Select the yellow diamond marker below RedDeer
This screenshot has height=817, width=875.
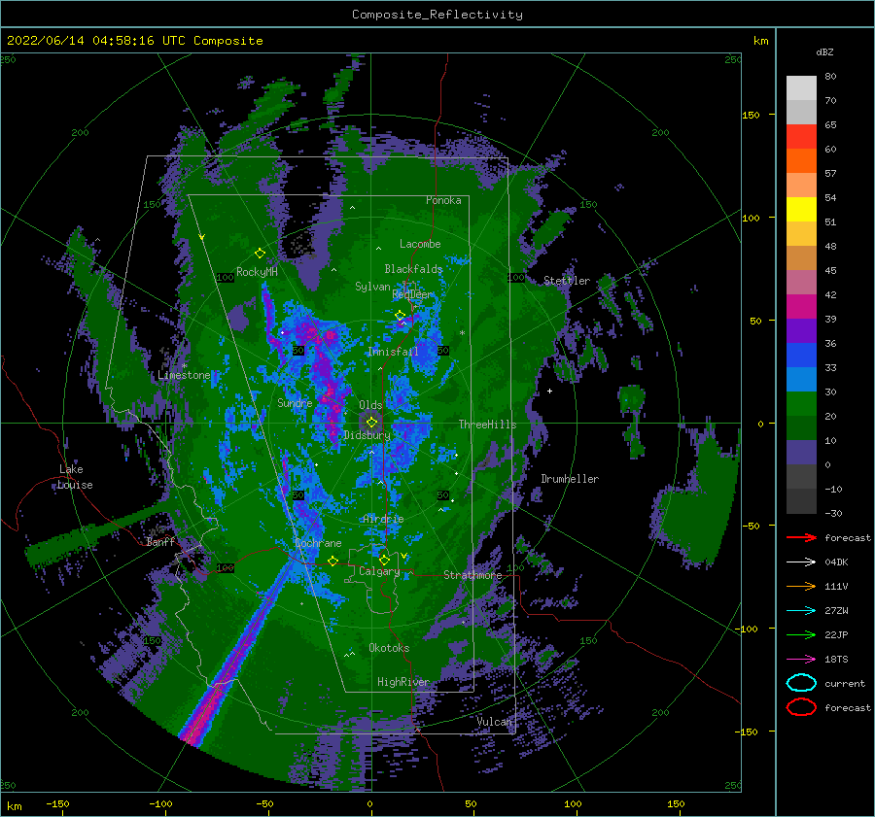pos(401,316)
